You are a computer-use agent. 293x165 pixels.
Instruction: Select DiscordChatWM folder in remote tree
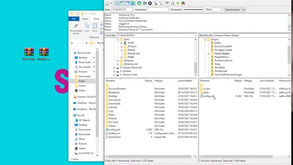coord(223,47)
